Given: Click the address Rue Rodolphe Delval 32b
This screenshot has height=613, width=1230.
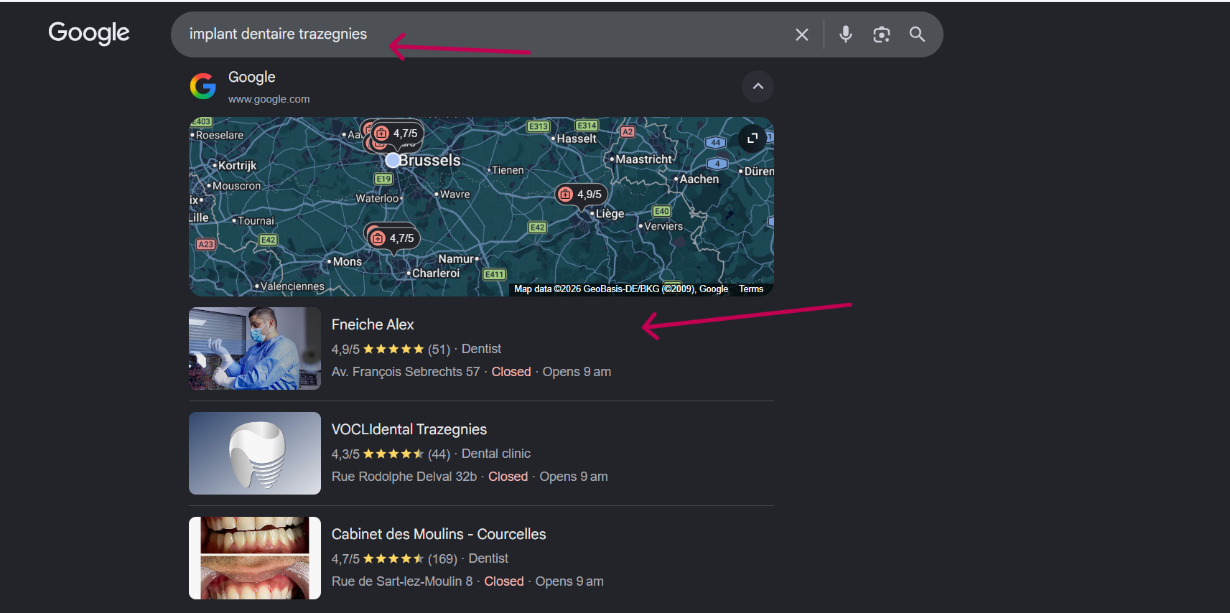Looking at the screenshot, I should point(404,477).
